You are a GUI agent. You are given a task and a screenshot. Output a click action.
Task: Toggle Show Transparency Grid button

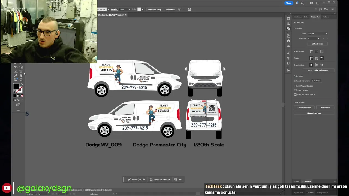[322, 51]
